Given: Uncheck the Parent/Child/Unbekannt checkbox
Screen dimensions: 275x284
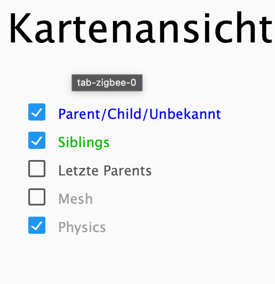Looking at the screenshot, I should [x=37, y=112].
